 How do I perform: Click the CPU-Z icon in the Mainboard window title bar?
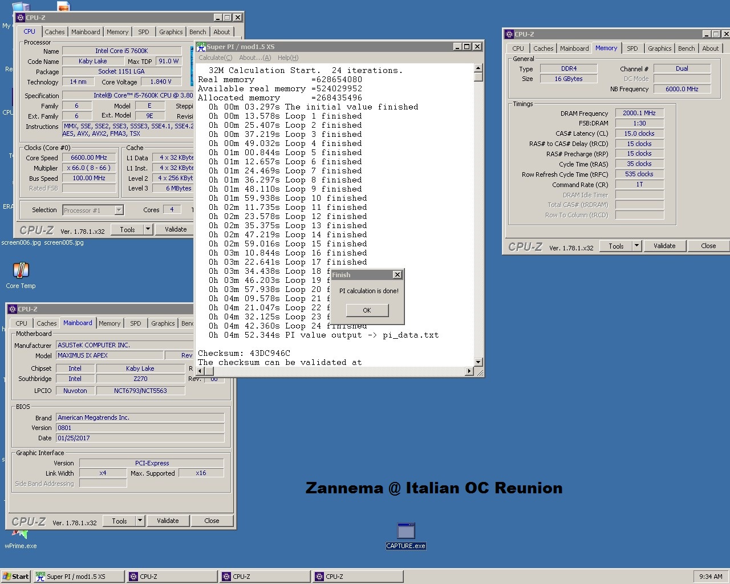point(13,309)
